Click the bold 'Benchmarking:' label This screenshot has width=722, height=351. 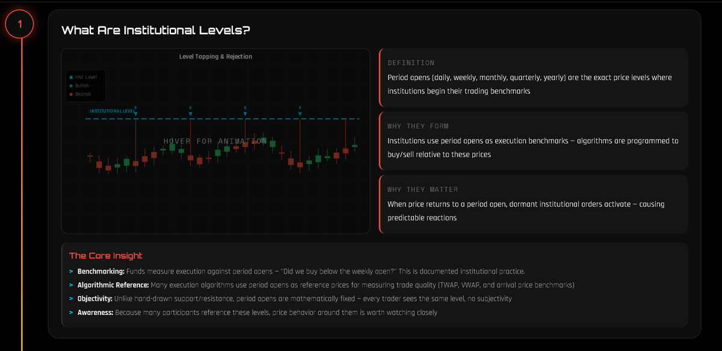point(101,272)
